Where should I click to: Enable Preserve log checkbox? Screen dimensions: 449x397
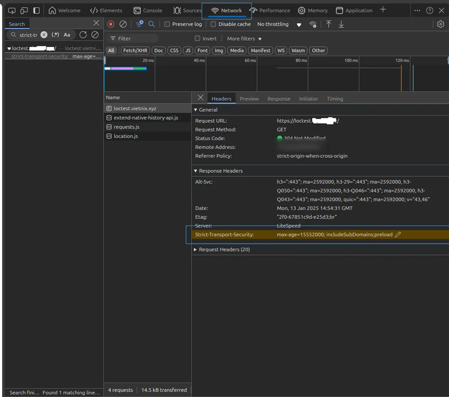pos(167,24)
